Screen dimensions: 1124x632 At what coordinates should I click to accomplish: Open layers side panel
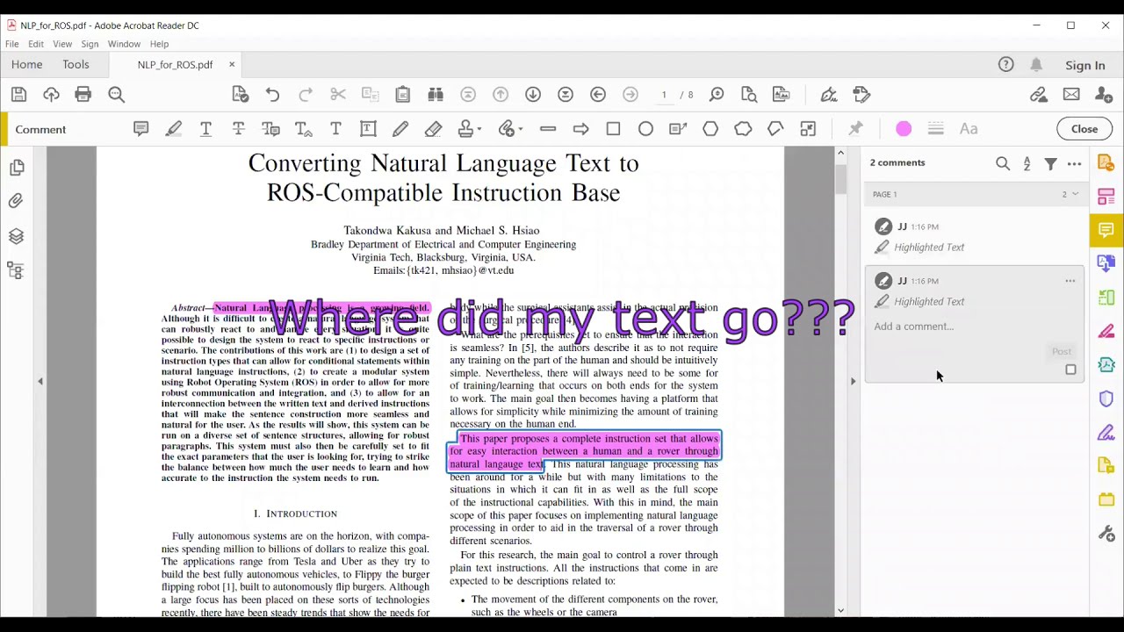pyautogui.click(x=16, y=236)
